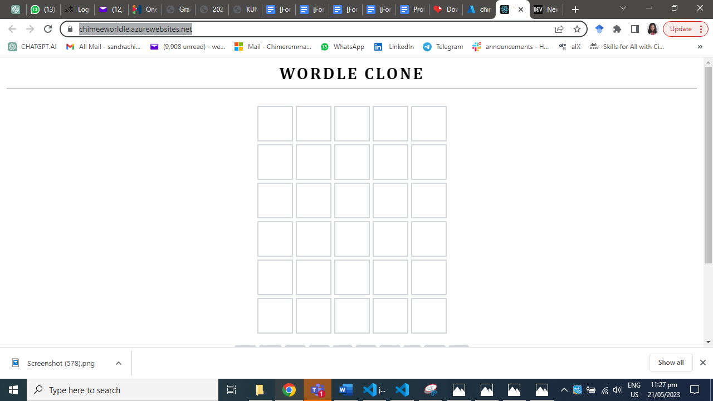This screenshot has width=713, height=401.
Task: Open the Snipping Tool on the taskbar
Action: click(431, 390)
